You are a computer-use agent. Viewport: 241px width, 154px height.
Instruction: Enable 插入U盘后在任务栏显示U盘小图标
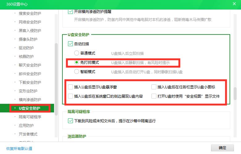pos(154,87)
